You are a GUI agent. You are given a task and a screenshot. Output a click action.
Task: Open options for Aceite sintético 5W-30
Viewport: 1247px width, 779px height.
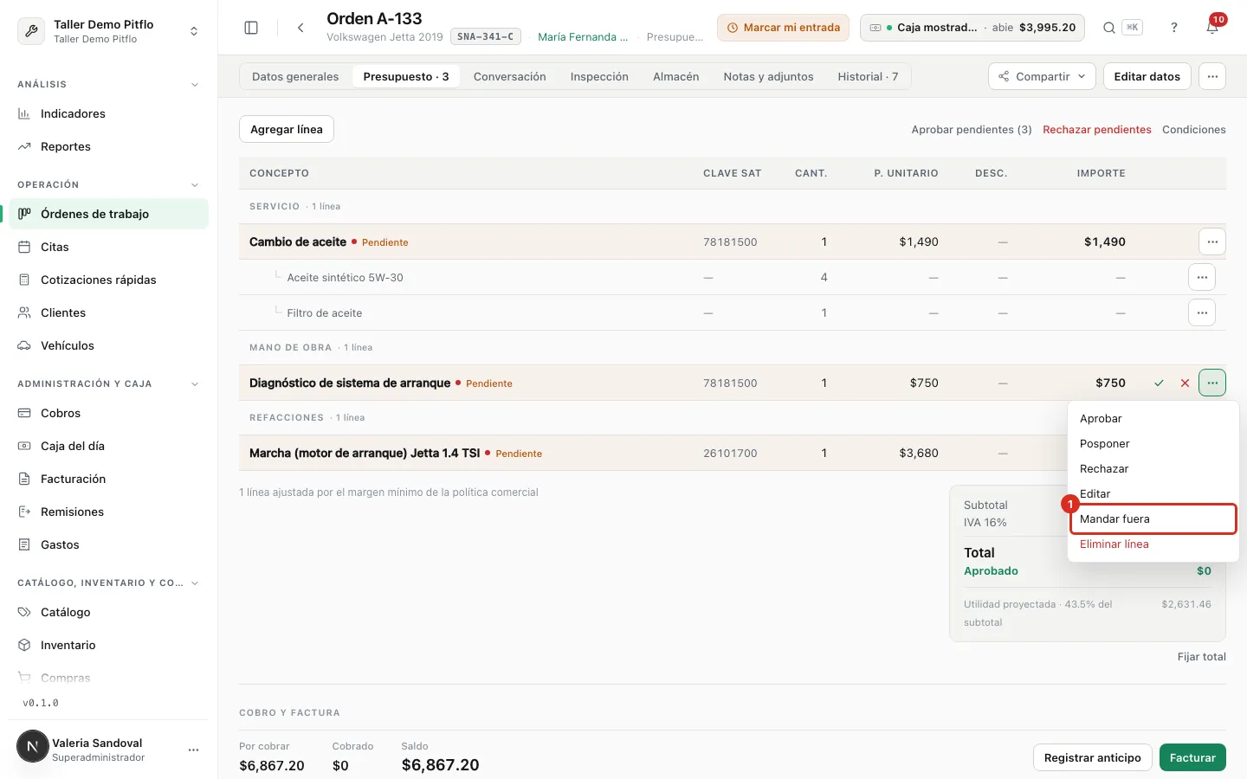tap(1202, 277)
